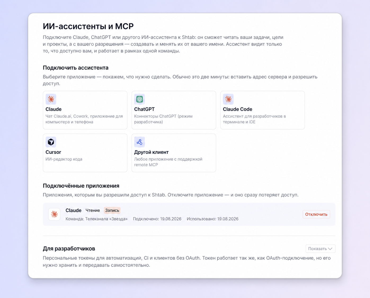
Task: Click the paragraph about Персональные токены
Action: pos(187,261)
